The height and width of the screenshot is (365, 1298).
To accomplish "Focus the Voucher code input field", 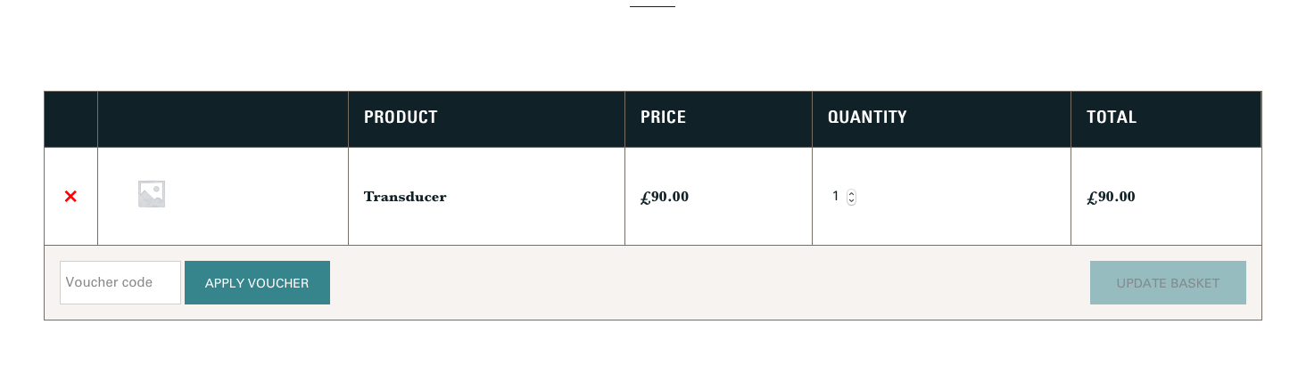I will (x=120, y=282).
